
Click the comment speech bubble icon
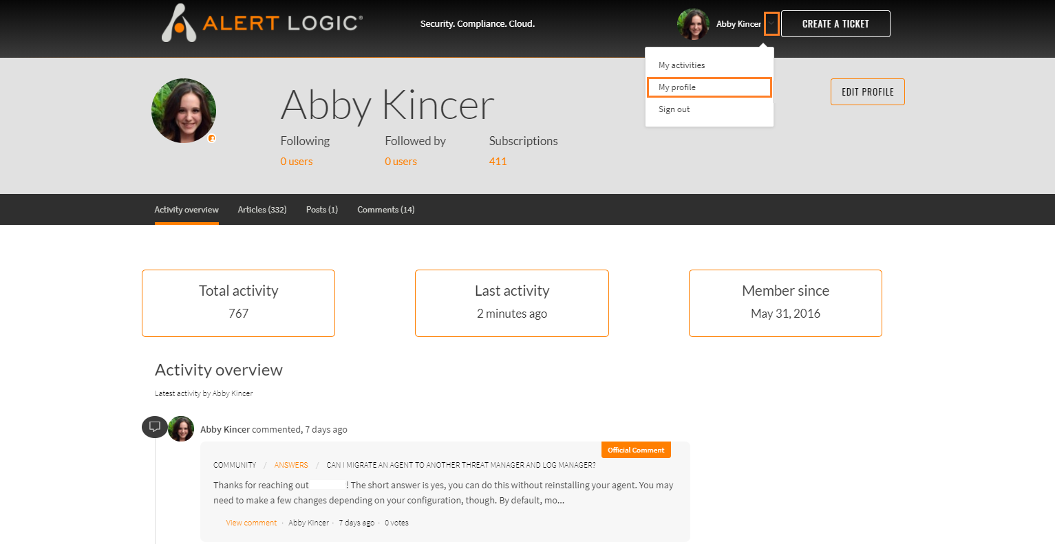coord(155,427)
